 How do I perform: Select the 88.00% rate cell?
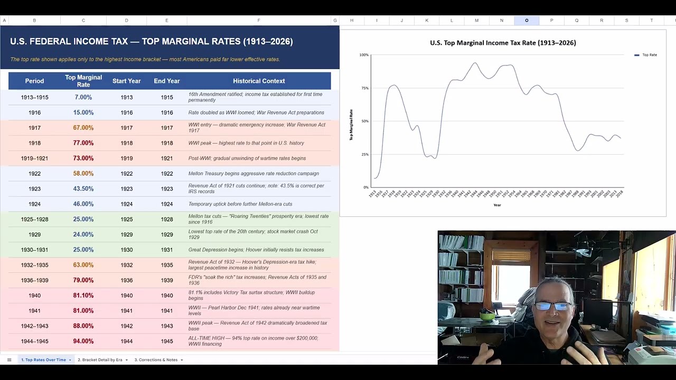(83, 326)
